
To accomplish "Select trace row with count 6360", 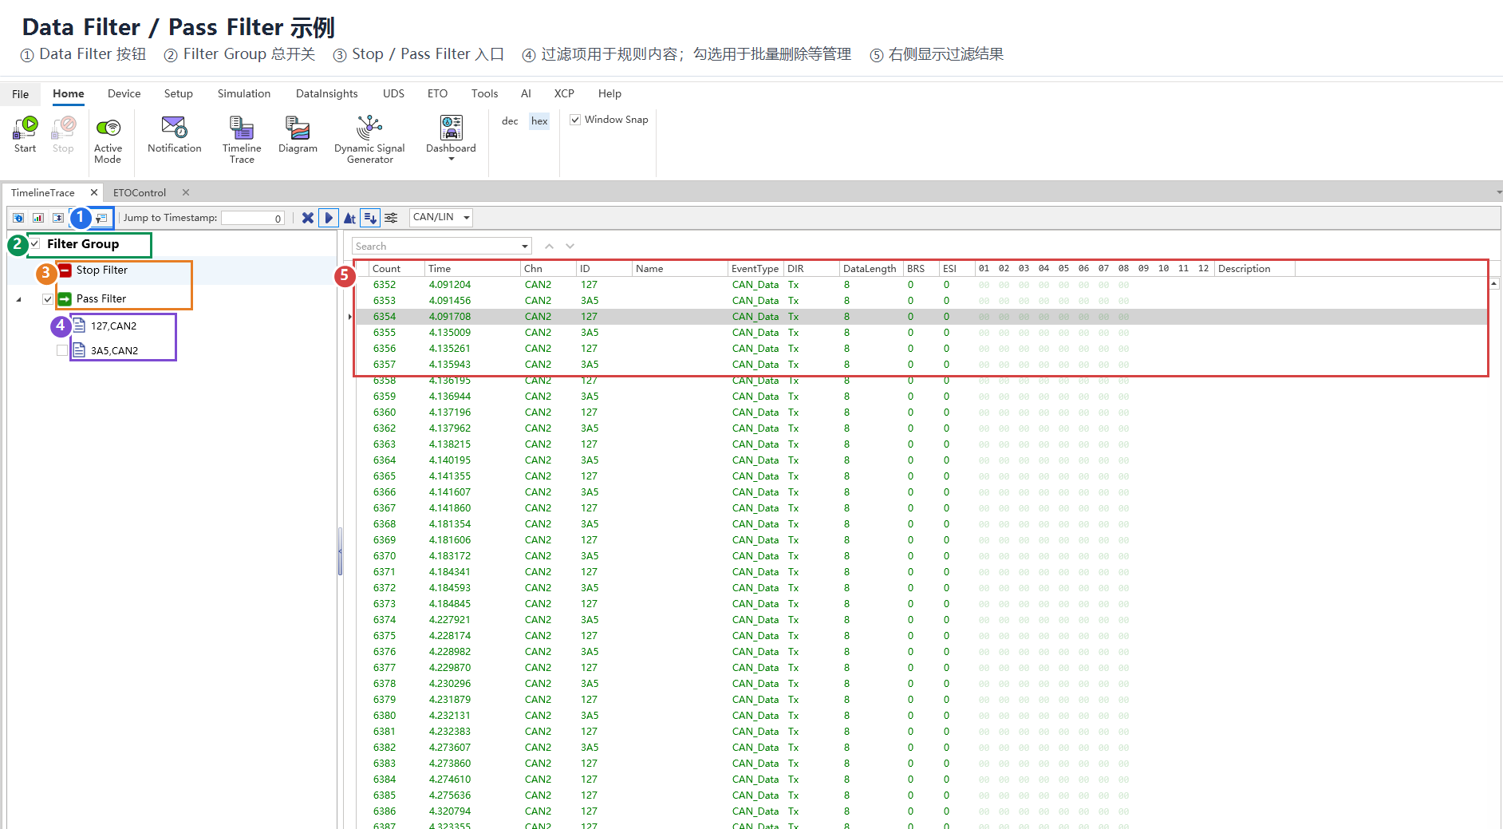I will [x=921, y=413].
